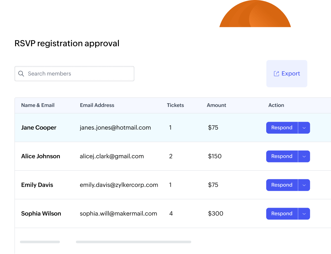
Task: Click the share icon inside the Export button
Action: coord(276,73)
